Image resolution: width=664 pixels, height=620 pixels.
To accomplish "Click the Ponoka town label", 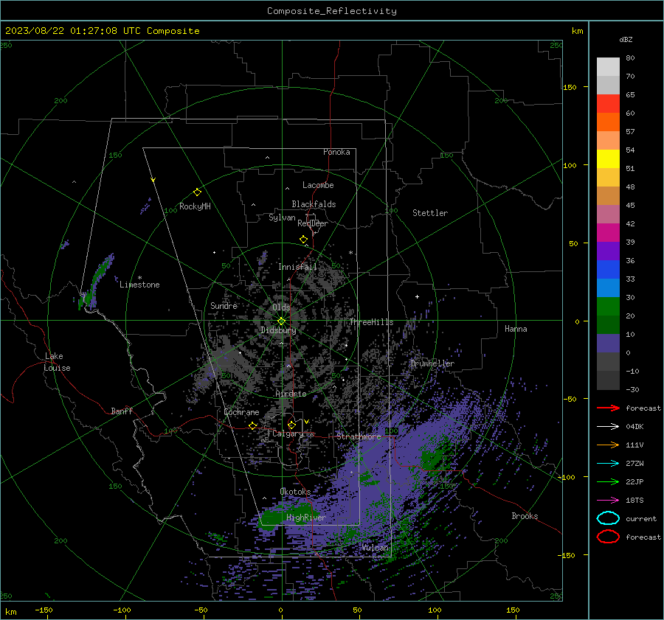I will [336, 152].
